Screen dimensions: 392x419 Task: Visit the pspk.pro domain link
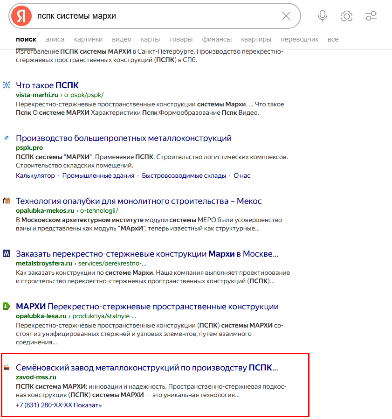click(x=29, y=147)
